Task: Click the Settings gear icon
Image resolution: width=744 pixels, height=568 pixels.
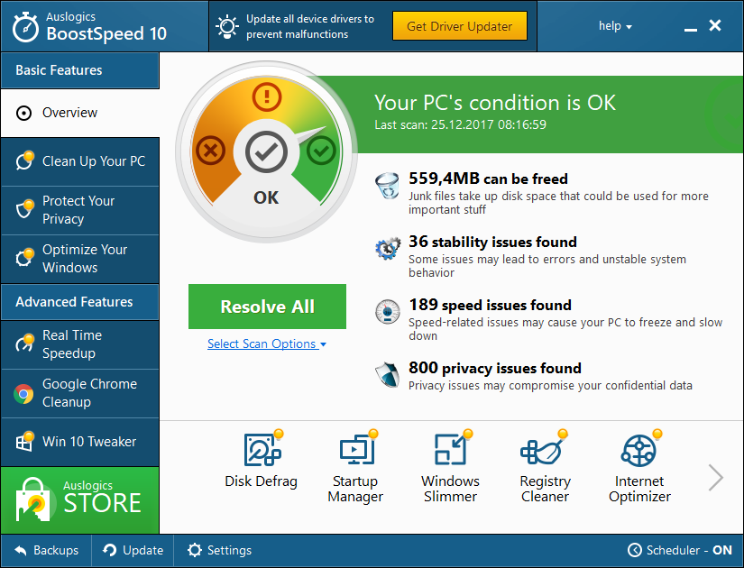Action: click(x=194, y=550)
